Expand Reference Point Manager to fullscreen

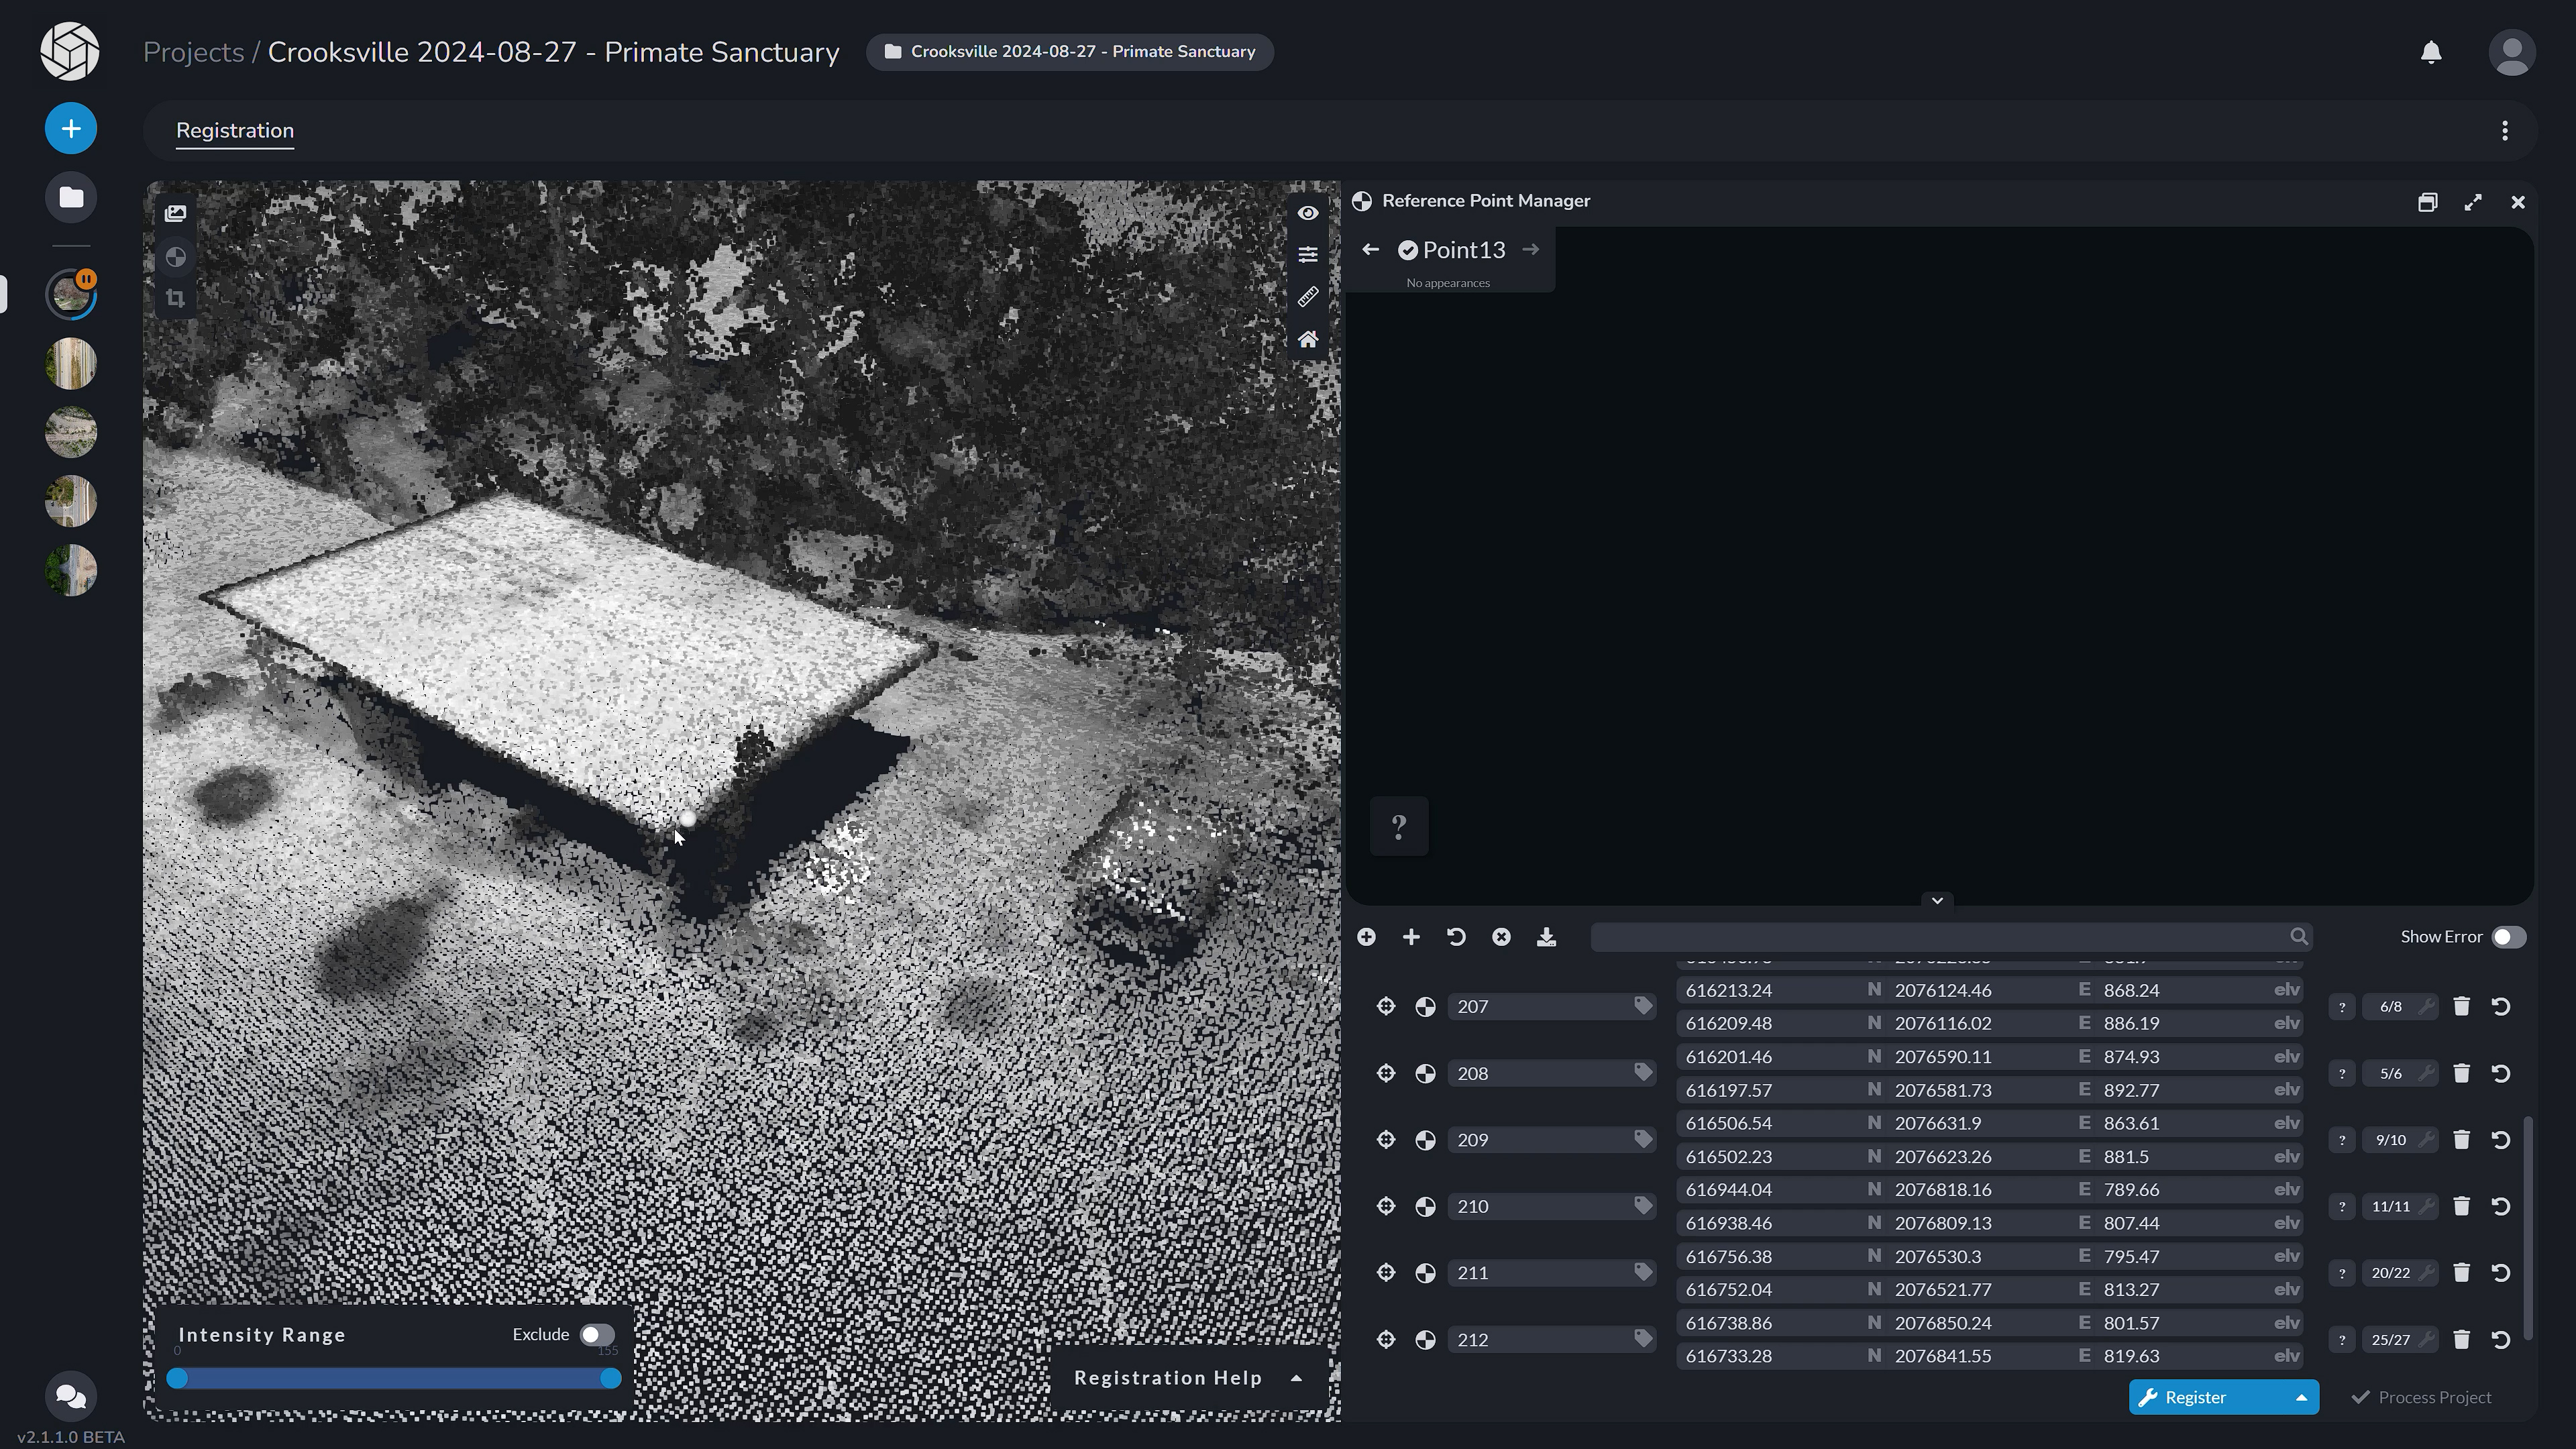click(2472, 202)
